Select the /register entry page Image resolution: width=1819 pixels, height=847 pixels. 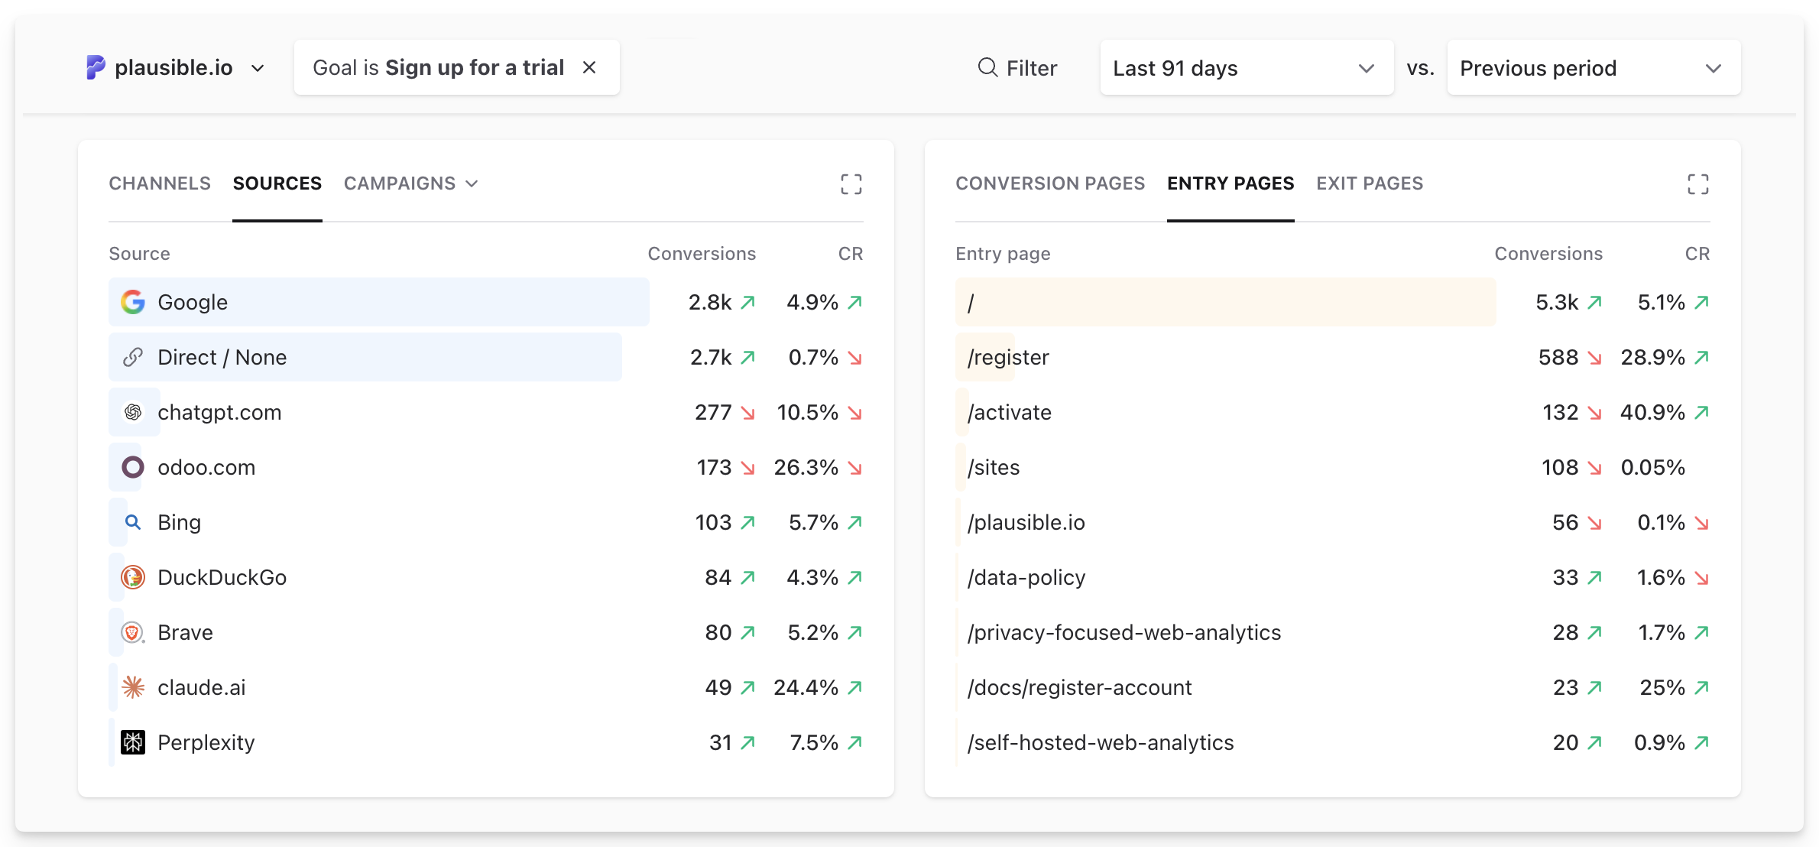[1008, 357]
